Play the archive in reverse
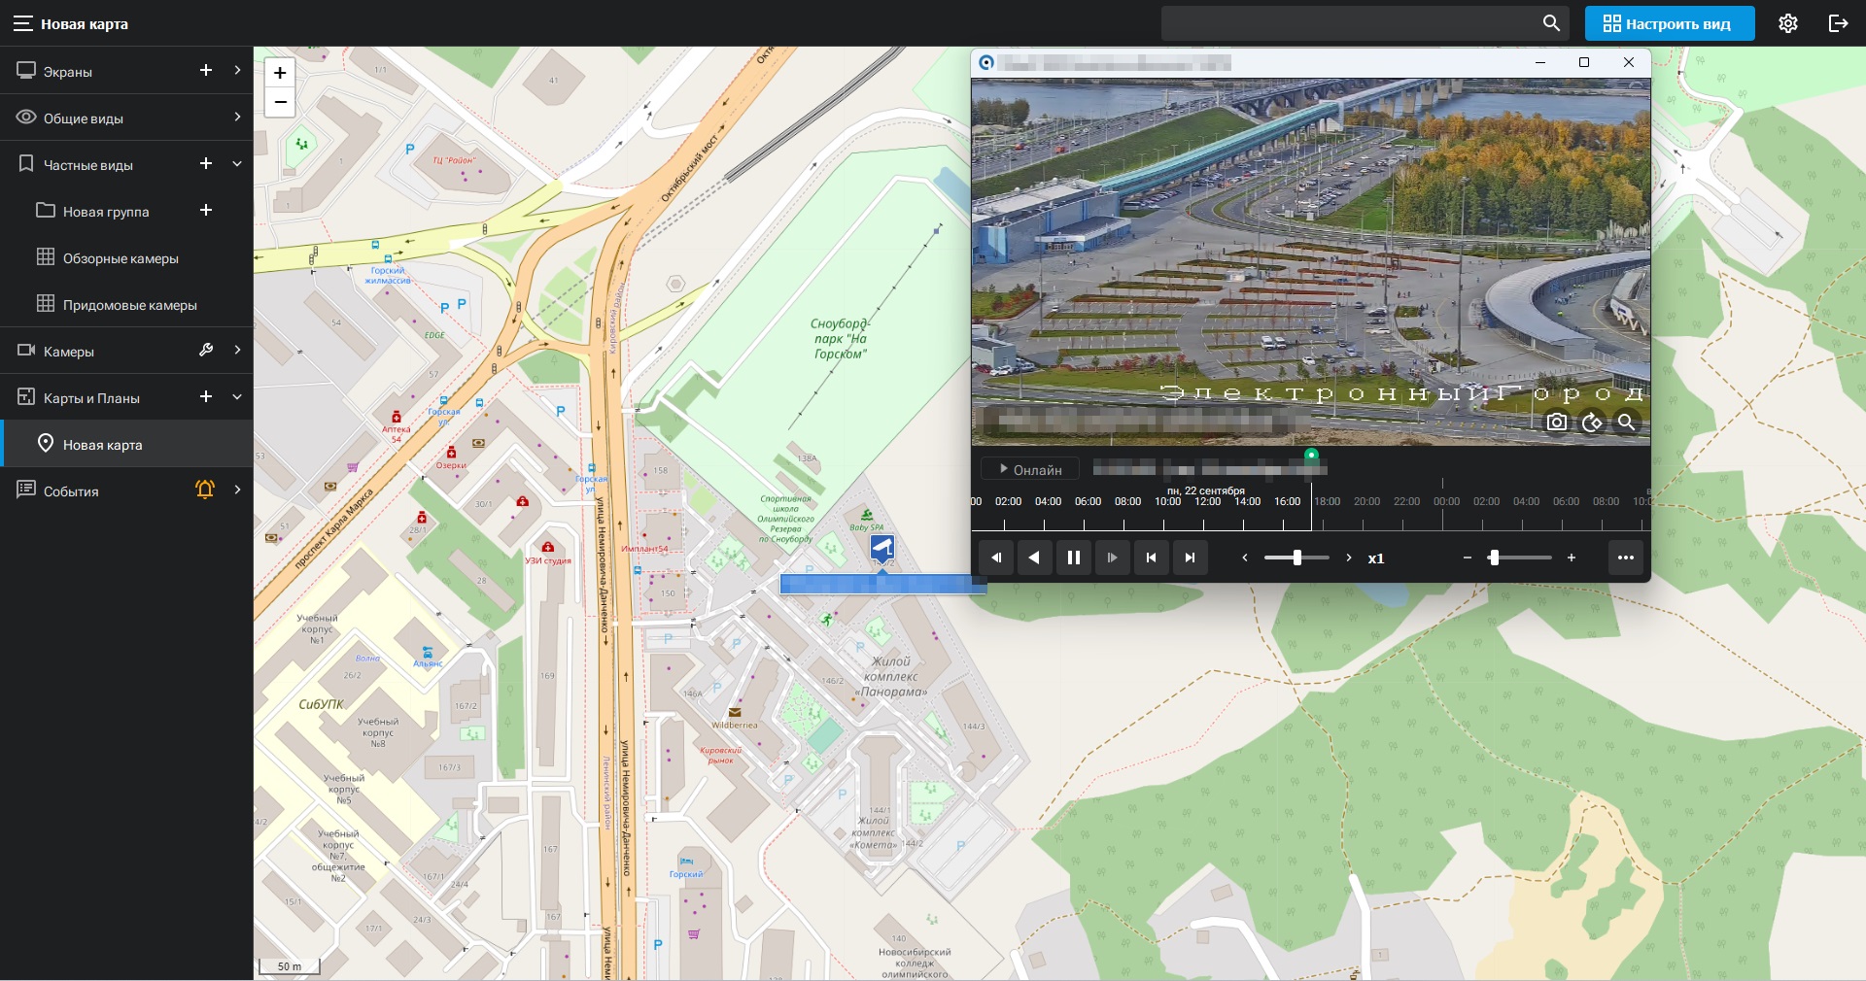The image size is (1866, 981). tap(1034, 558)
